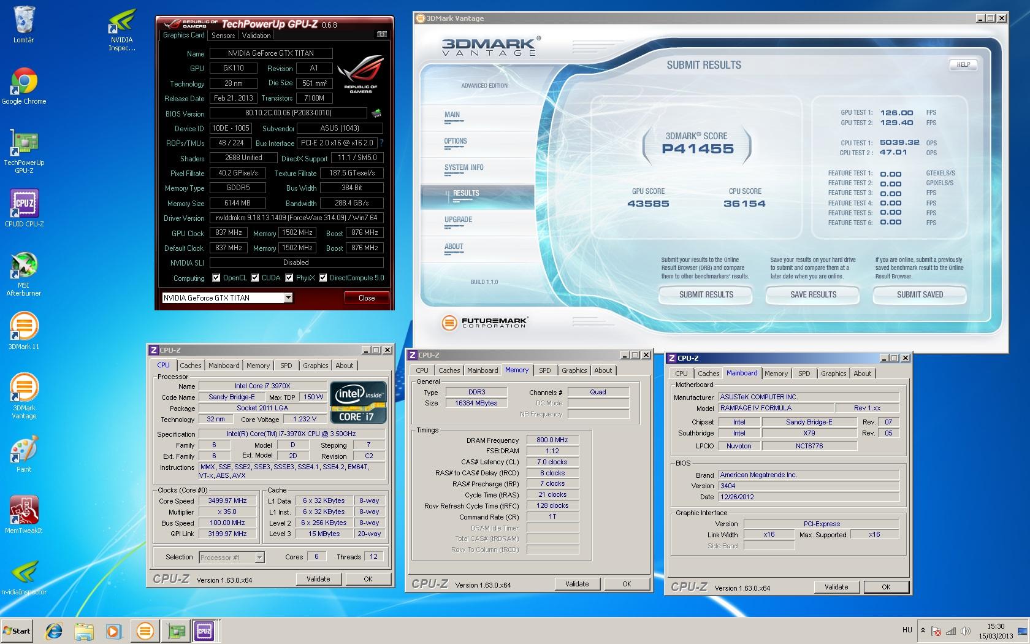
Task: Click the red Close button in GPU-Z
Action: click(x=367, y=297)
